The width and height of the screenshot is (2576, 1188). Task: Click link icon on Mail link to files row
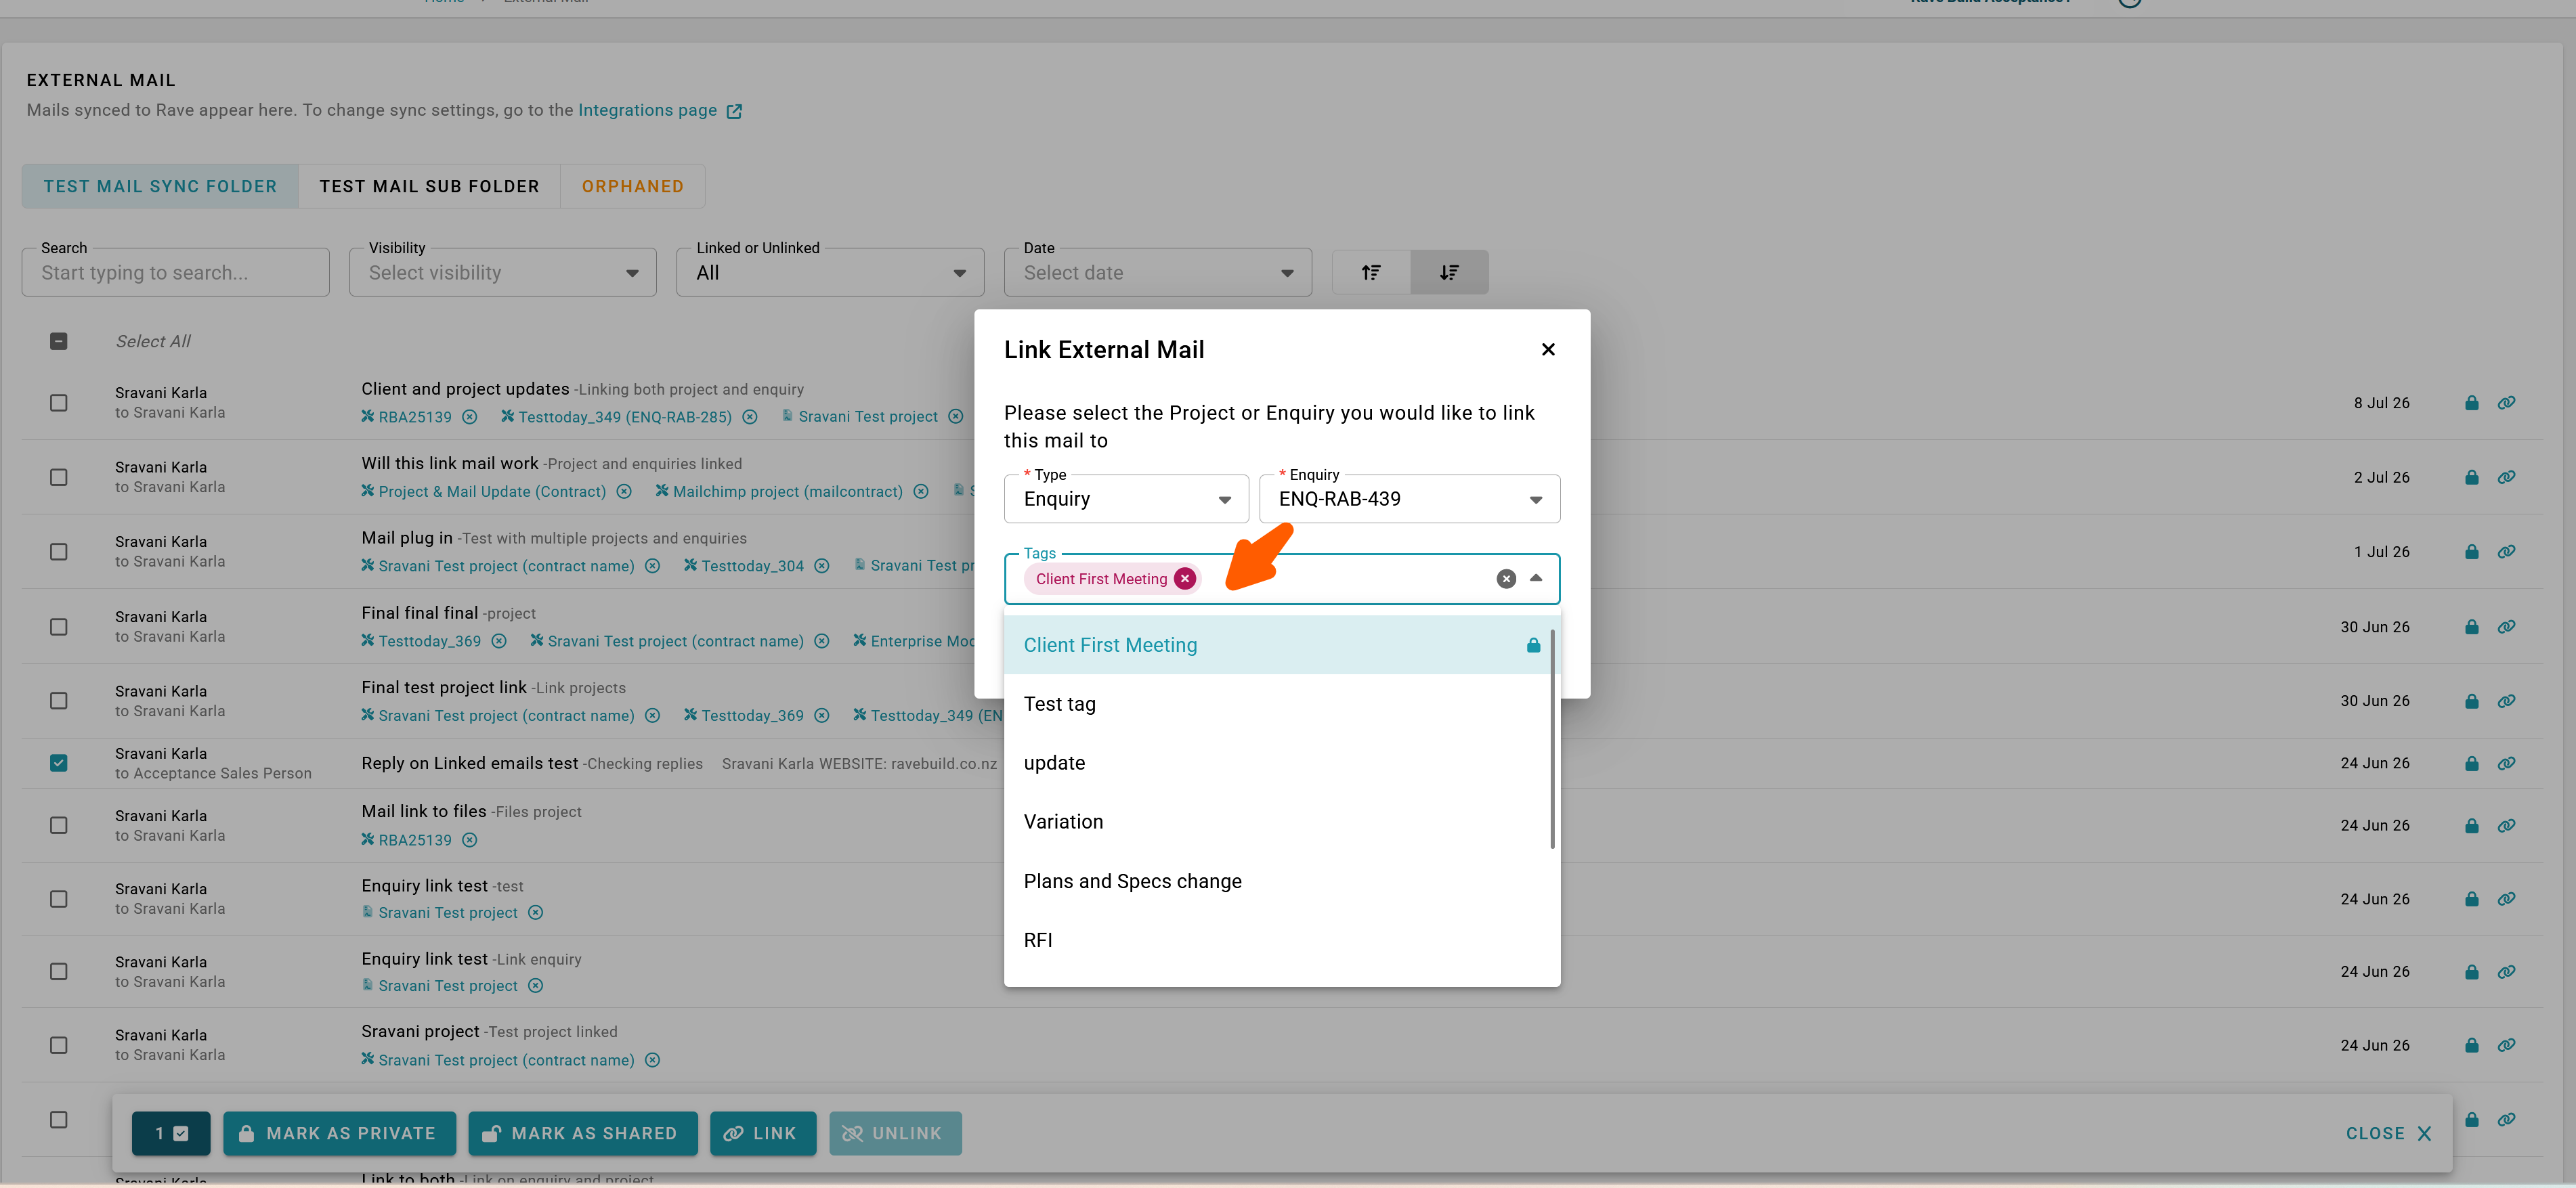click(2506, 826)
